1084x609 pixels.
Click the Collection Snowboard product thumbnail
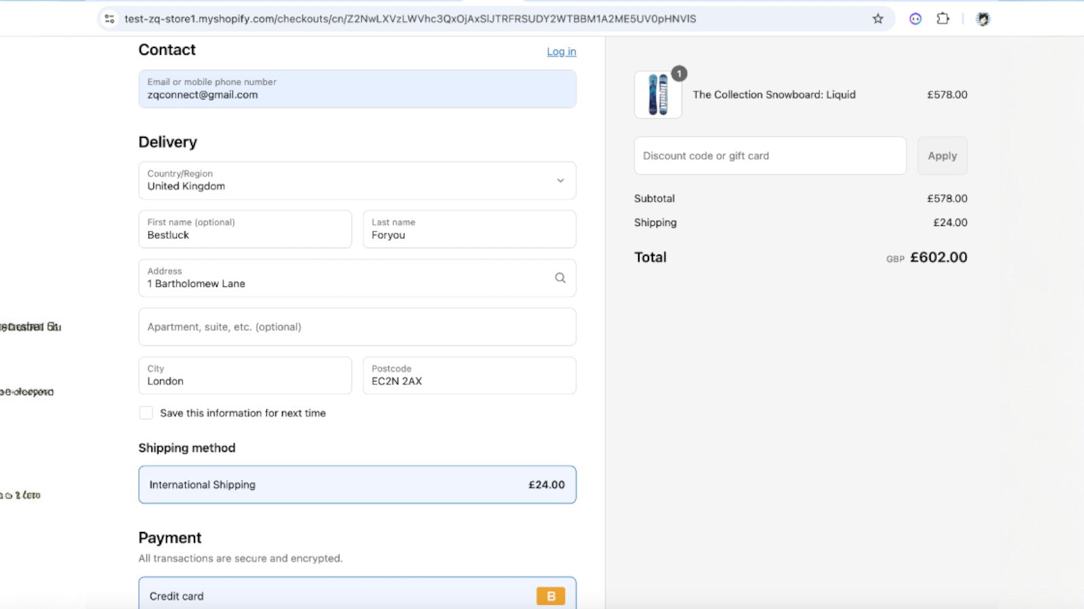(x=656, y=95)
